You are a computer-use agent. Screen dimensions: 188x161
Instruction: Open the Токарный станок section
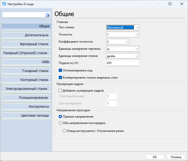pyautogui.click(x=26, y=71)
